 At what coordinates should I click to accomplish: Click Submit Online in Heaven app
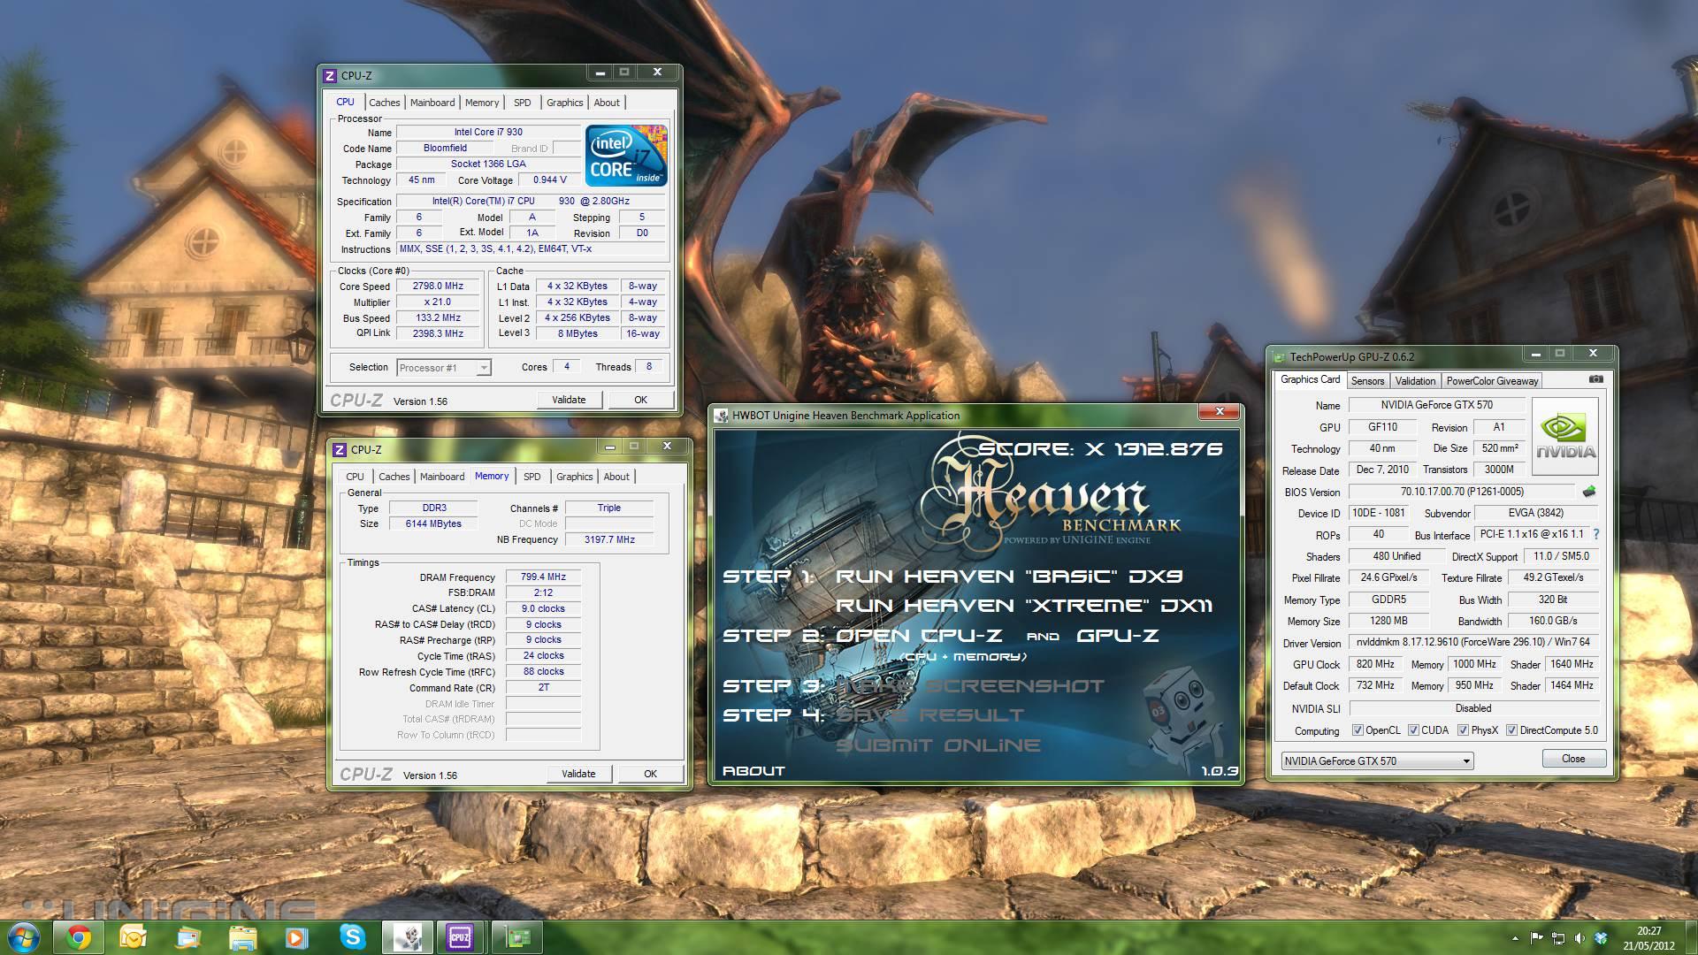coord(937,745)
